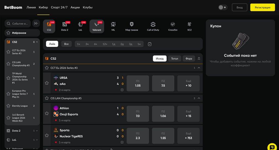Open CIS LAN Championship #5 in sidebar

(22, 64)
